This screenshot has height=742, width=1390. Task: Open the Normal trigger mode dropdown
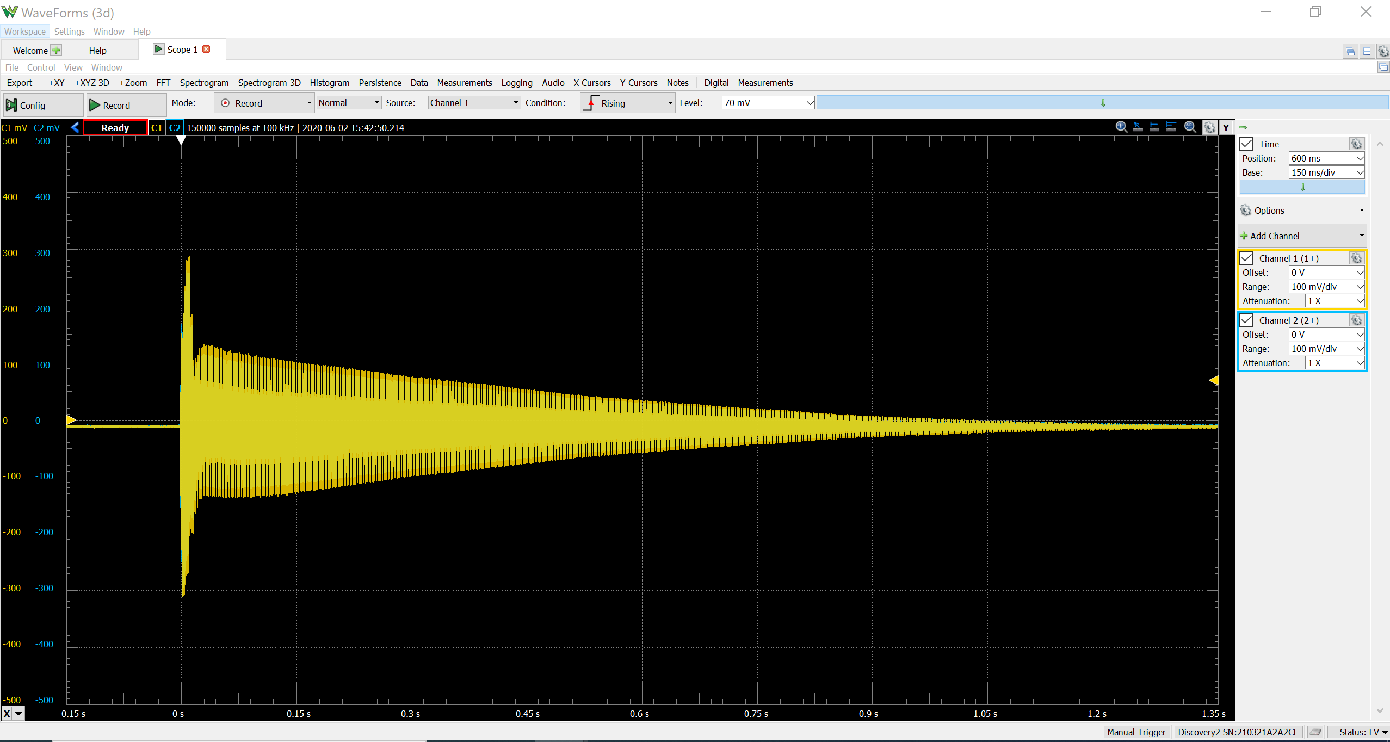tap(349, 103)
